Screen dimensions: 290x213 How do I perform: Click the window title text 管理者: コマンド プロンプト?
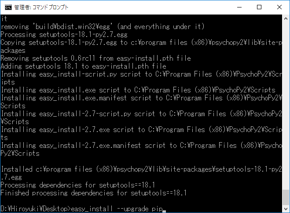click(41, 7)
